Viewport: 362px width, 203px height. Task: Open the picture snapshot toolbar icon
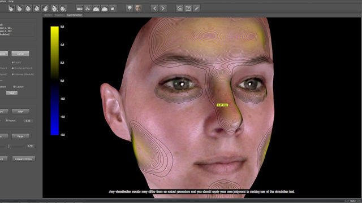[180, 8]
